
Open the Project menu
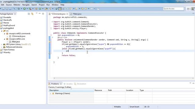(x=41, y=5)
